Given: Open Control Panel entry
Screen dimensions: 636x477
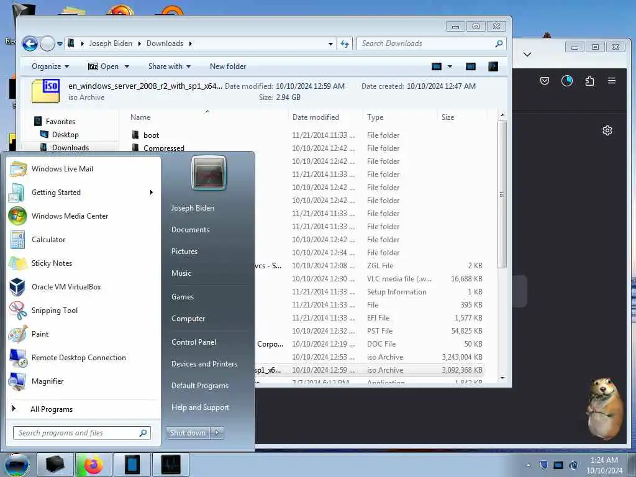Looking at the screenshot, I should 194,342.
